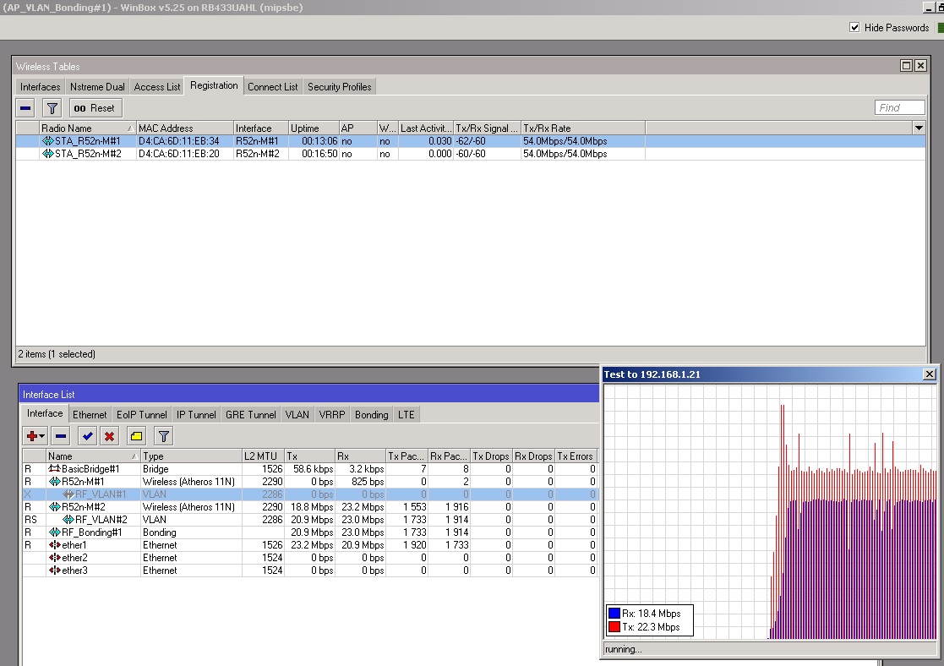This screenshot has height=666, width=944.
Task: Switch to the VLAN tab in Interface List
Action: click(x=297, y=414)
